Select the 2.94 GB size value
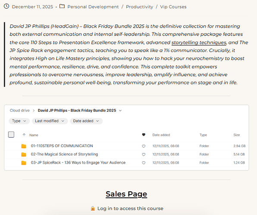 (x=239, y=146)
